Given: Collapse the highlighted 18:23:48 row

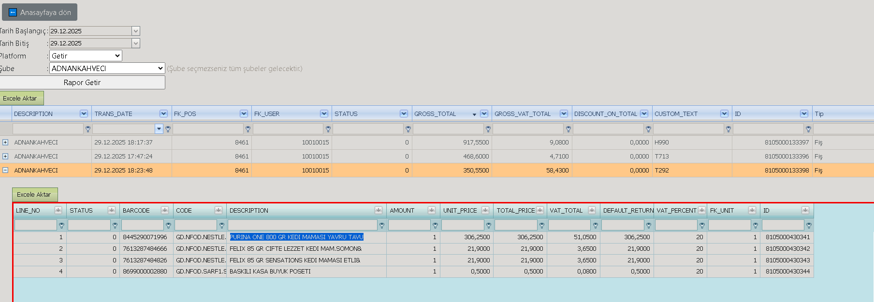Looking at the screenshot, I should pyautogui.click(x=5, y=170).
